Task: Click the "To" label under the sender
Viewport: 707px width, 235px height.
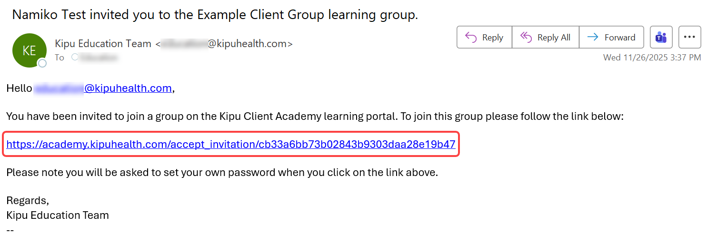Action: (60, 58)
